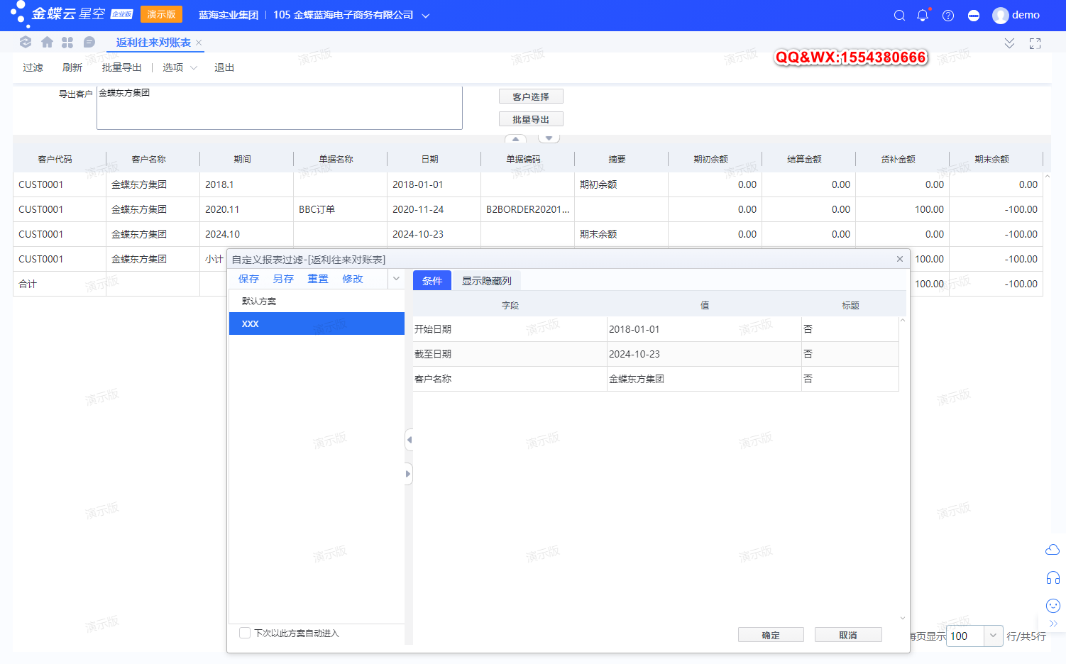Click 开始日期 value 2018-01-01
1066x664 pixels.
tap(704, 329)
